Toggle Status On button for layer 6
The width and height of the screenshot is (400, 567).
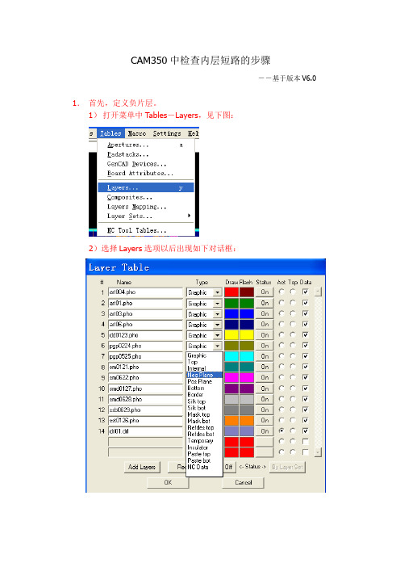pos(265,346)
